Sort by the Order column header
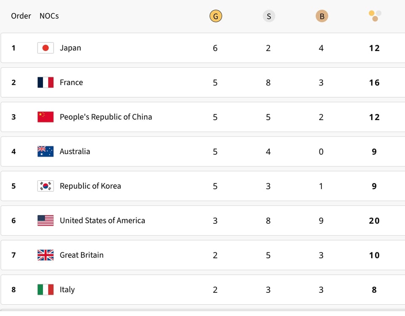Image resolution: width=405 pixels, height=316 pixels. [21, 16]
